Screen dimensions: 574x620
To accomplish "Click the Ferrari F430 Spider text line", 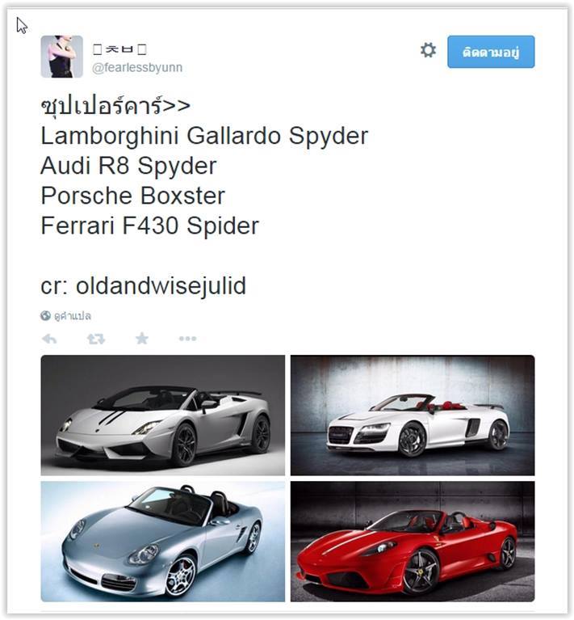I will pyautogui.click(x=150, y=226).
